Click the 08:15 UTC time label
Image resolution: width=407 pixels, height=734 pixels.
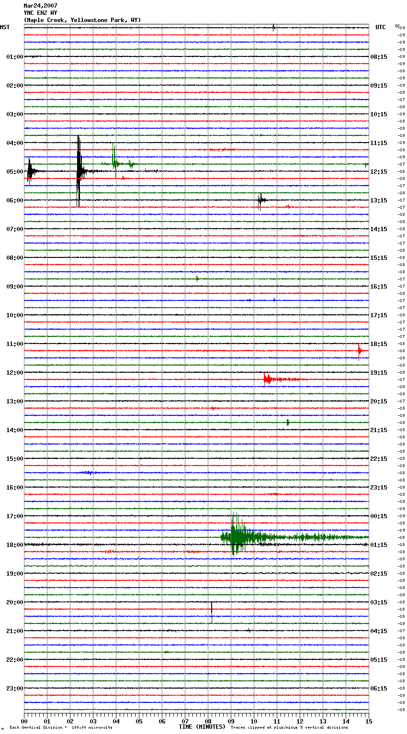379,57
